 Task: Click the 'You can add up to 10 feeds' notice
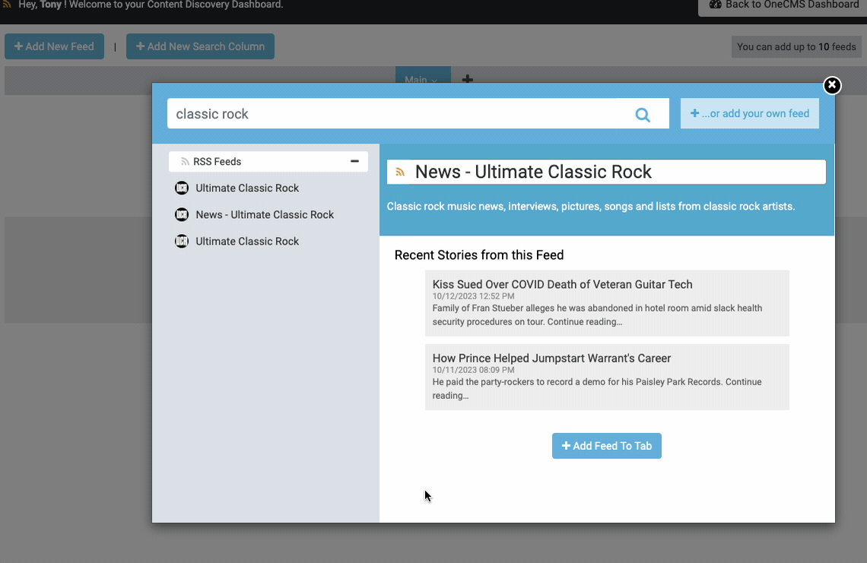[796, 47]
